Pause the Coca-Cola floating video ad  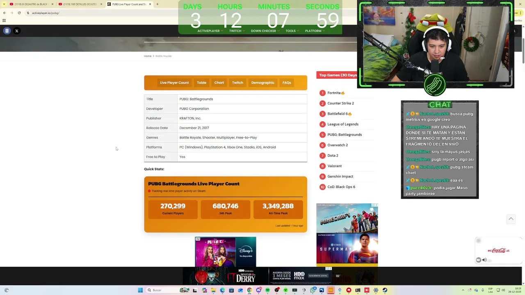pyautogui.click(x=478, y=260)
